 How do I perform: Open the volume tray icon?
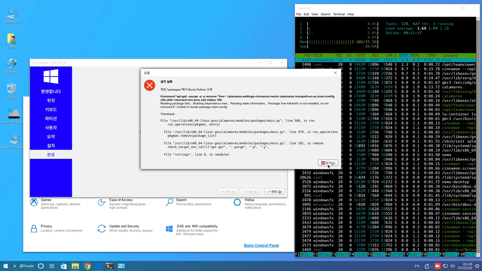tap(452, 266)
